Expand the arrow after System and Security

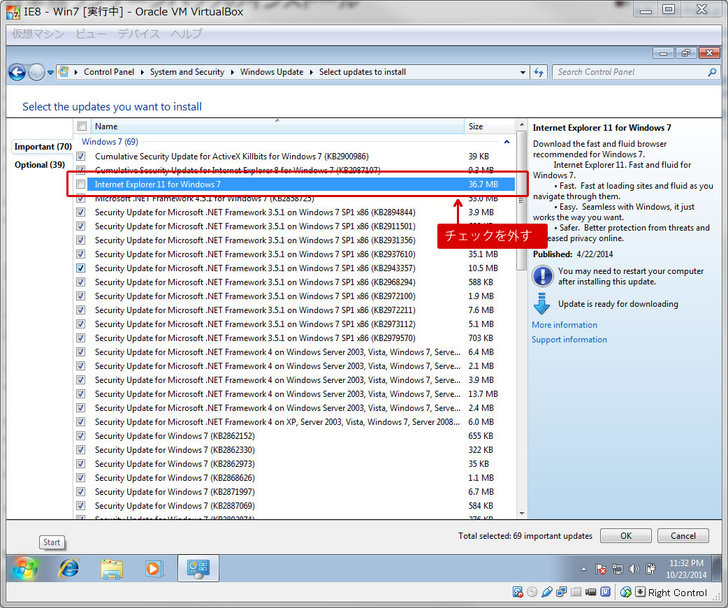click(x=232, y=72)
